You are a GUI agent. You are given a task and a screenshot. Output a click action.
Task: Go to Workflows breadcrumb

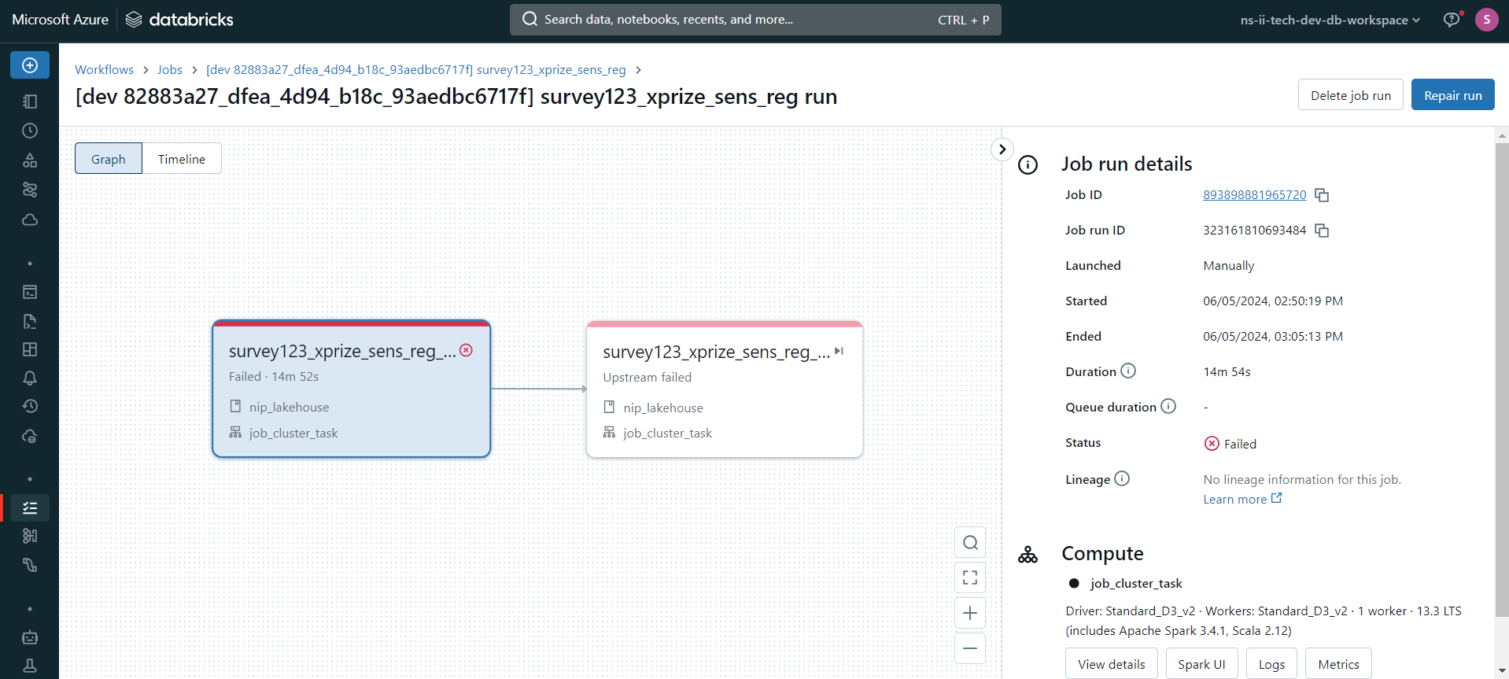point(104,69)
